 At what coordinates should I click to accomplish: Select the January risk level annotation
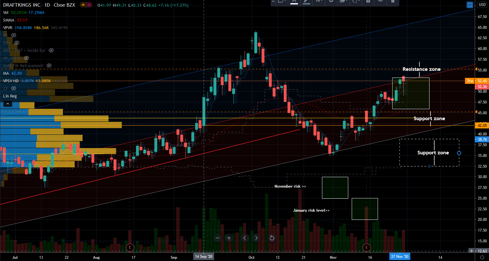(311, 210)
